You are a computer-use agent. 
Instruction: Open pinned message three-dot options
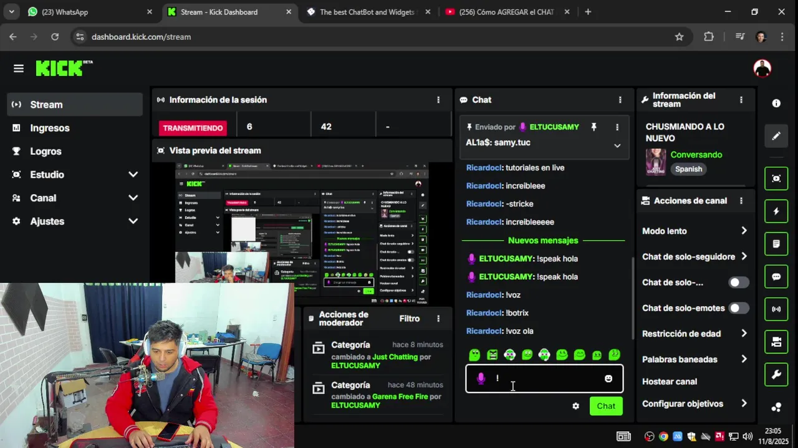pos(617,127)
